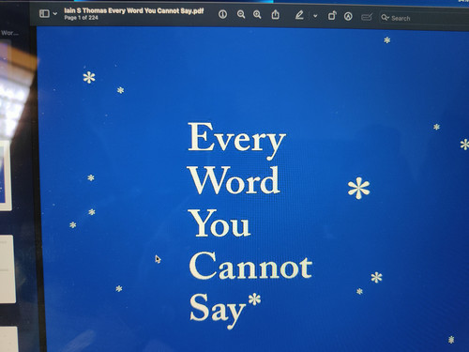Show the Markup toolbar
The width and height of the screenshot is (469, 352).
pyautogui.click(x=348, y=16)
